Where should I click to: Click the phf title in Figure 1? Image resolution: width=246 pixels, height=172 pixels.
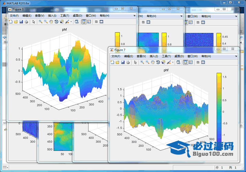64,30
